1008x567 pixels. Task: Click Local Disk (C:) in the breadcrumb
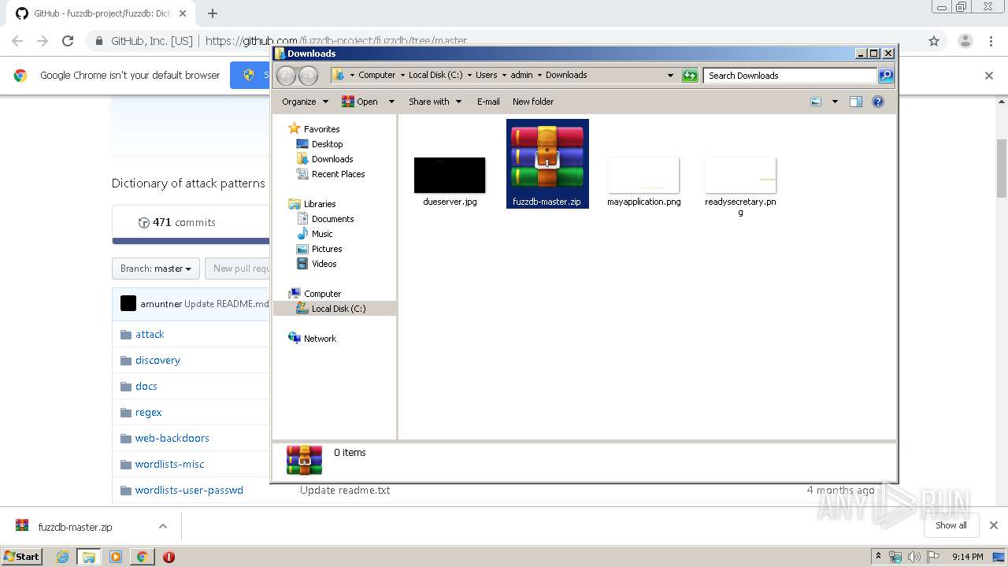435,75
